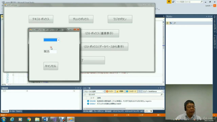217x122 pixels.
Task: Switch to the ローカル tab
Action: point(12,111)
